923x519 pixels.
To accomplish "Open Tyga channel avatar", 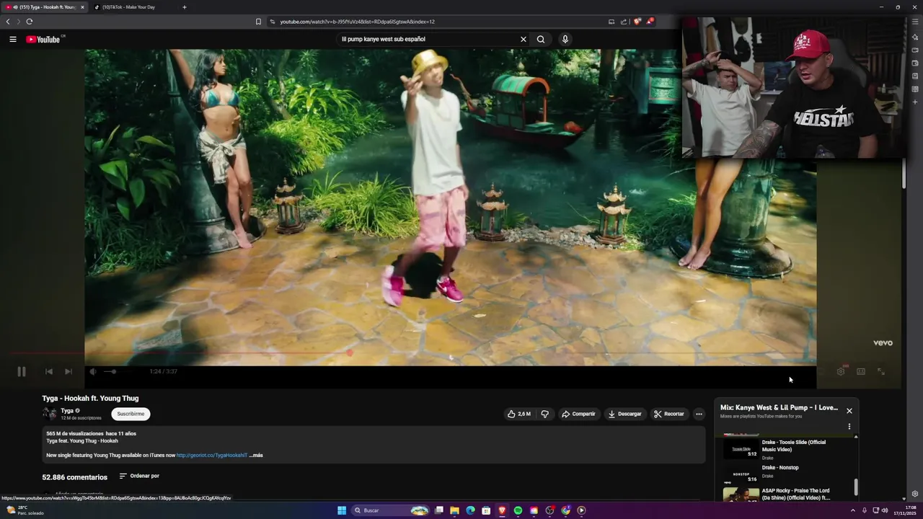I will [x=49, y=414].
